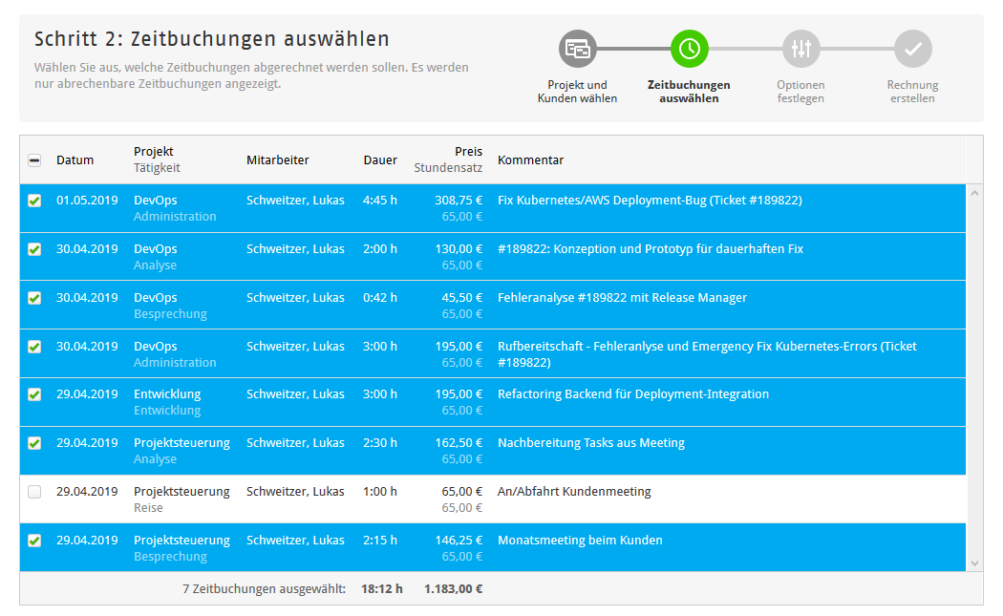The image size is (1003, 616).
Task: Toggle the select-all checkbox in table header
Action: (34, 160)
